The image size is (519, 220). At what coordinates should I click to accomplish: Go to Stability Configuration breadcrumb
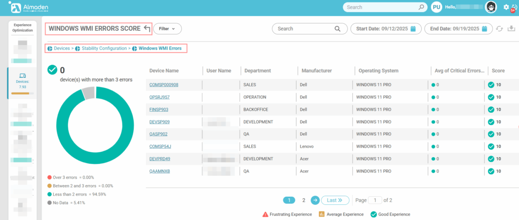click(x=104, y=49)
